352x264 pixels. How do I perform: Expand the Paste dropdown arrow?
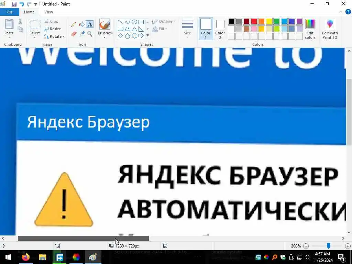pyautogui.click(x=9, y=37)
